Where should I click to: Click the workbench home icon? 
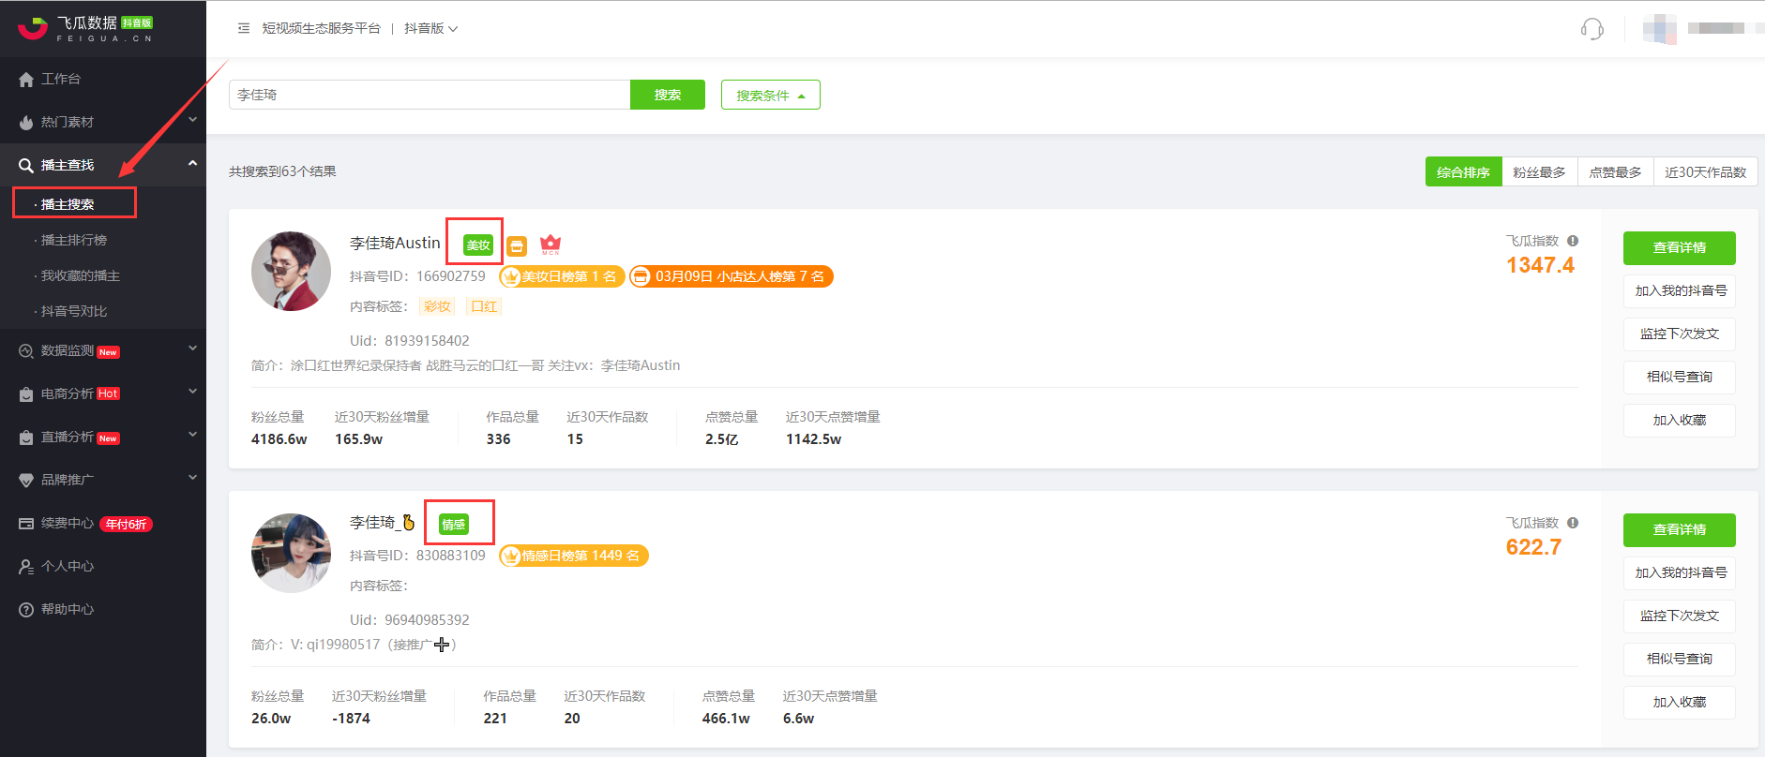[26, 80]
